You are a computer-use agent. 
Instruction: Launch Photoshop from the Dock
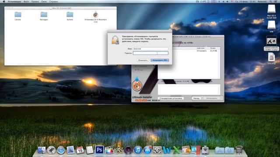pyautogui.click(x=99, y=150)
